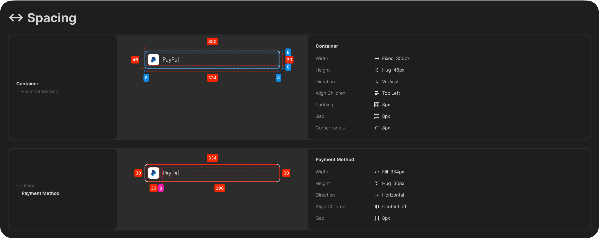Click PayPal text in the top diagram
Image resolution: width=599 pixels, height=238 pixels.
(x=171, y=60)
